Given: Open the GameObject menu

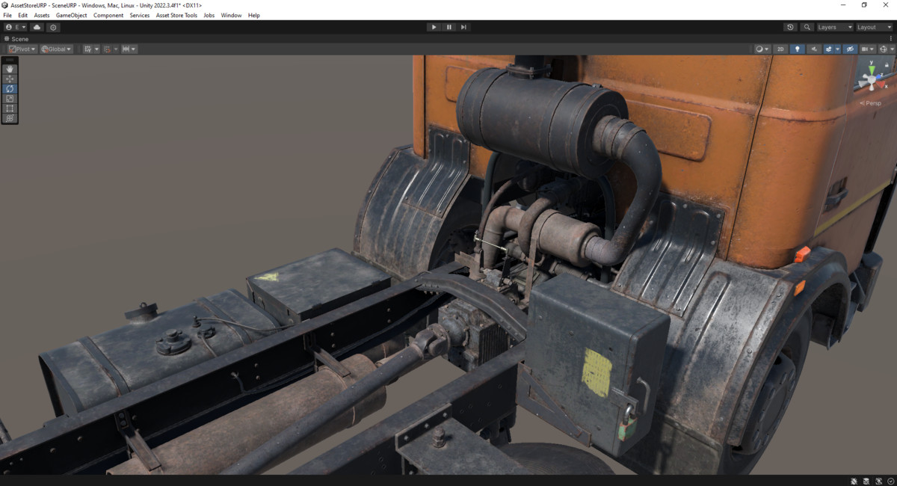Looking at the screenshot, I should coord(70,15).
